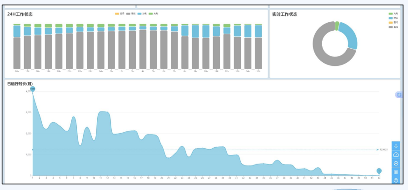This screenshot has height=190, width=408.
Task: Click the alarm bell icon in side toolbar
Action: pos(396,146)
